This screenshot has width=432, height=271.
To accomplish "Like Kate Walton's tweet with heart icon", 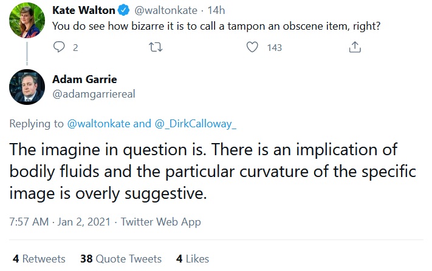I will (x=253, y=47).
